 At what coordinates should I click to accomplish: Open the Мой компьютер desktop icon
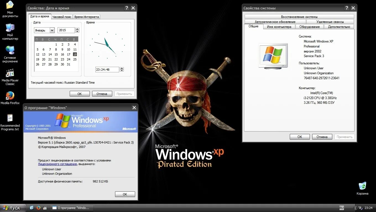tap(10, 32)
